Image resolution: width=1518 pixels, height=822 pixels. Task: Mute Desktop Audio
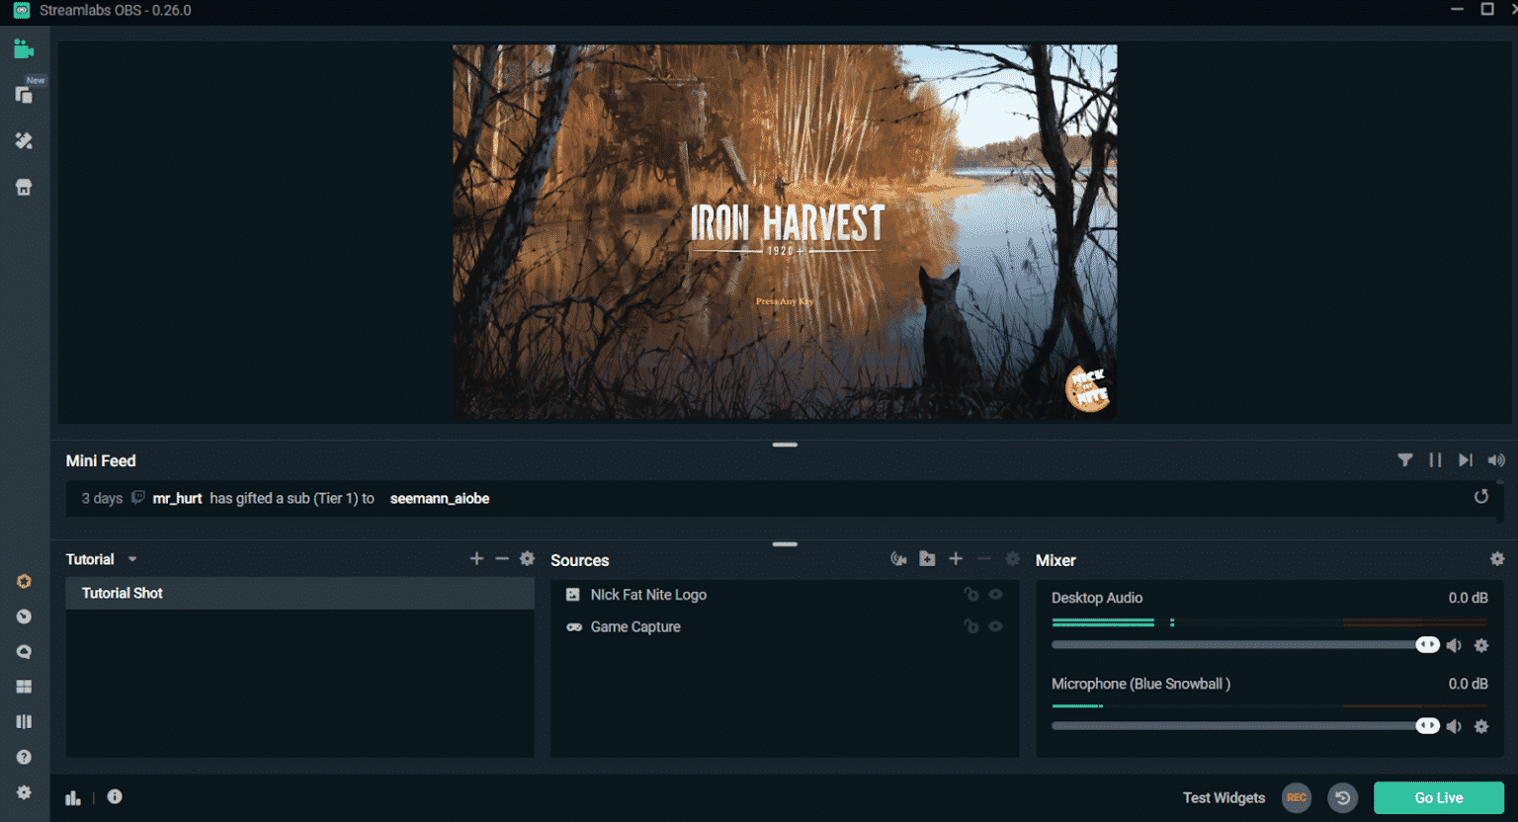pos(1454,645)
